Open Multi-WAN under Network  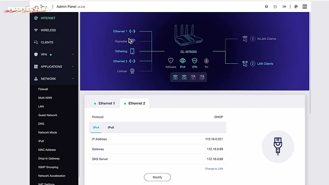(45, 98)
